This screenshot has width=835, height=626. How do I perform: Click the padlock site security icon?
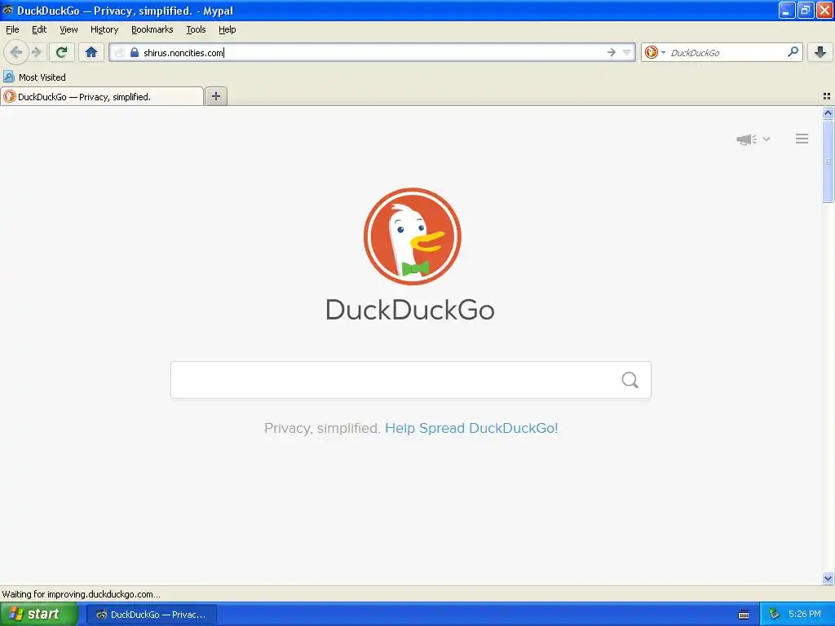click(135, 52)
